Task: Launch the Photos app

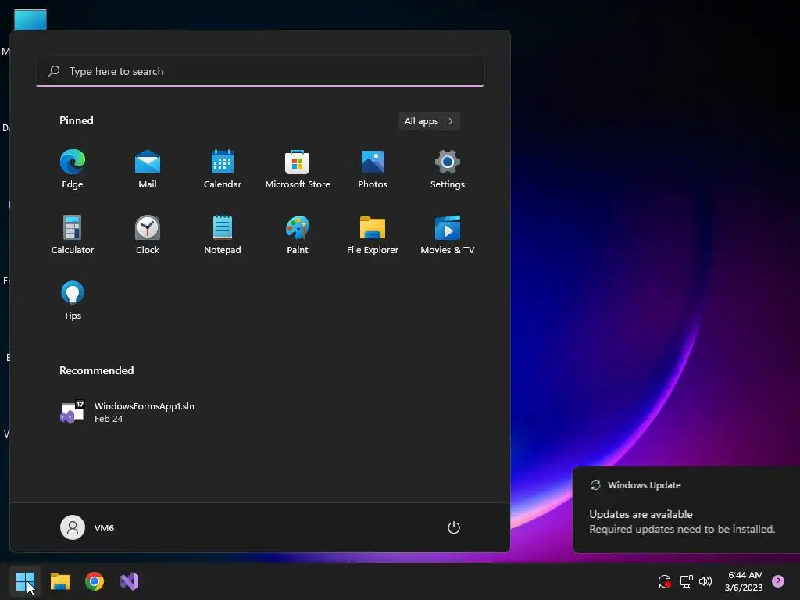Action: [x=373, y=170]
